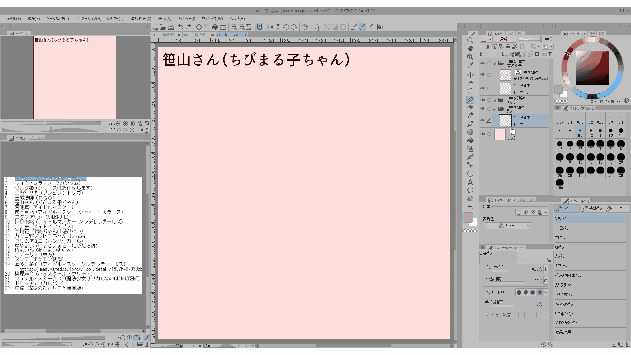Adjust the Navigator zoom slider

51,123
